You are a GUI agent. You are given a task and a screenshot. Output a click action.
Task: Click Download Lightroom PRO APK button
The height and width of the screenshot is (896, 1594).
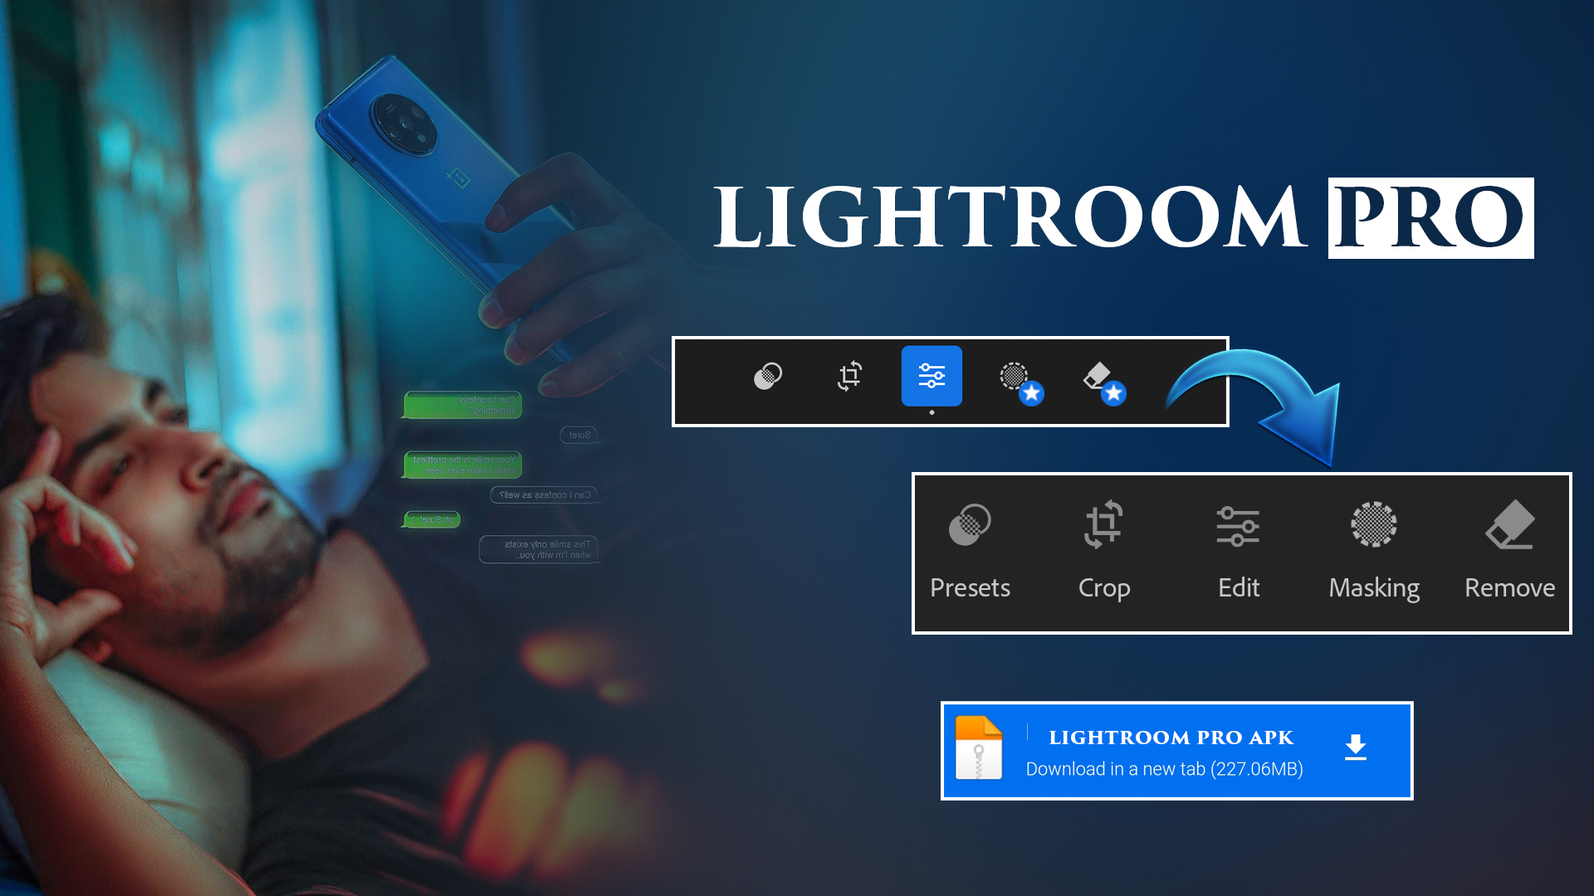(1176, 749)
